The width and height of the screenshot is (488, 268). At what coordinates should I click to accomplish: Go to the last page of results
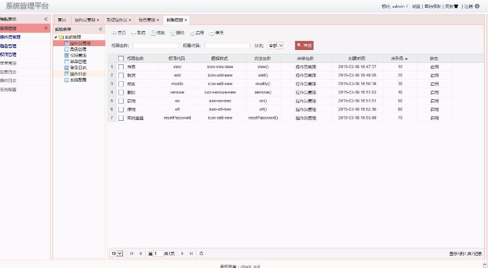click(x=191, y=254)
